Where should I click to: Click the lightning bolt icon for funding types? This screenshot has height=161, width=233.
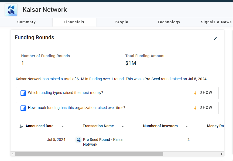point(195,93)
